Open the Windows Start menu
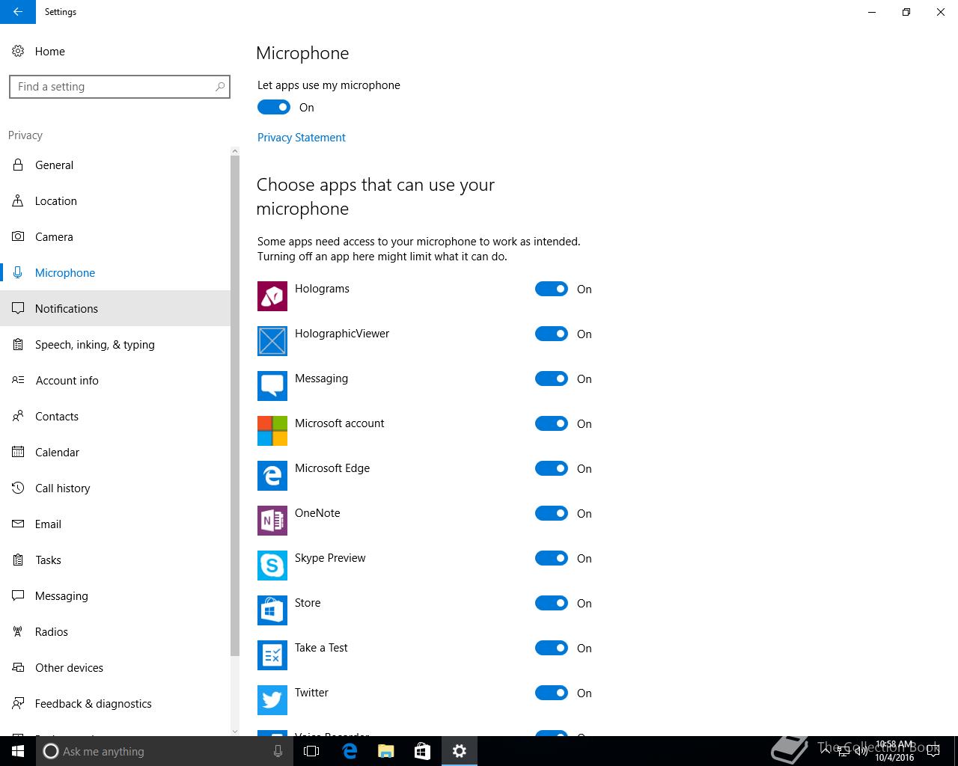This screenshot has width=958, height=766. (x=18, y=751)
